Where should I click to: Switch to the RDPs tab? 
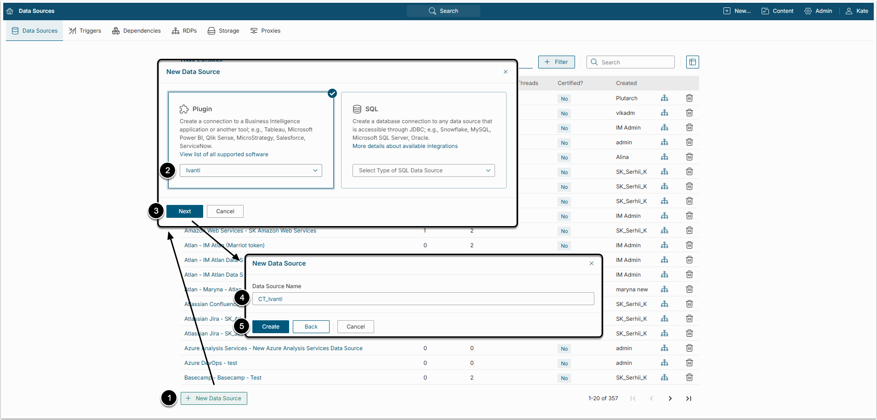click(x=184, y=31)
